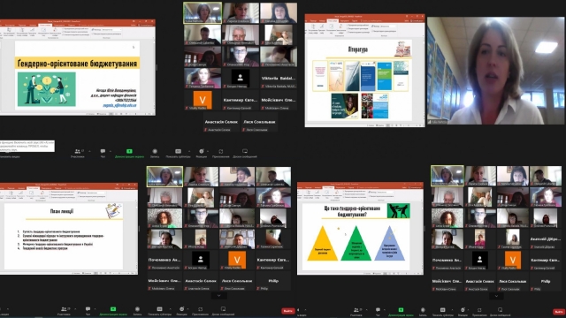The image size is (566, 318).
Task: Open Apps in the 'План лекції' Zoom window
Action: [x=201, y=311]
